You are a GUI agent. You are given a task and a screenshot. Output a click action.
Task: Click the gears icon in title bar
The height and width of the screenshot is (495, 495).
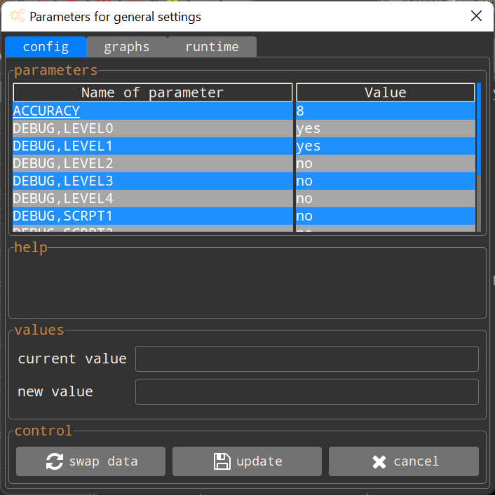(18, 16)
